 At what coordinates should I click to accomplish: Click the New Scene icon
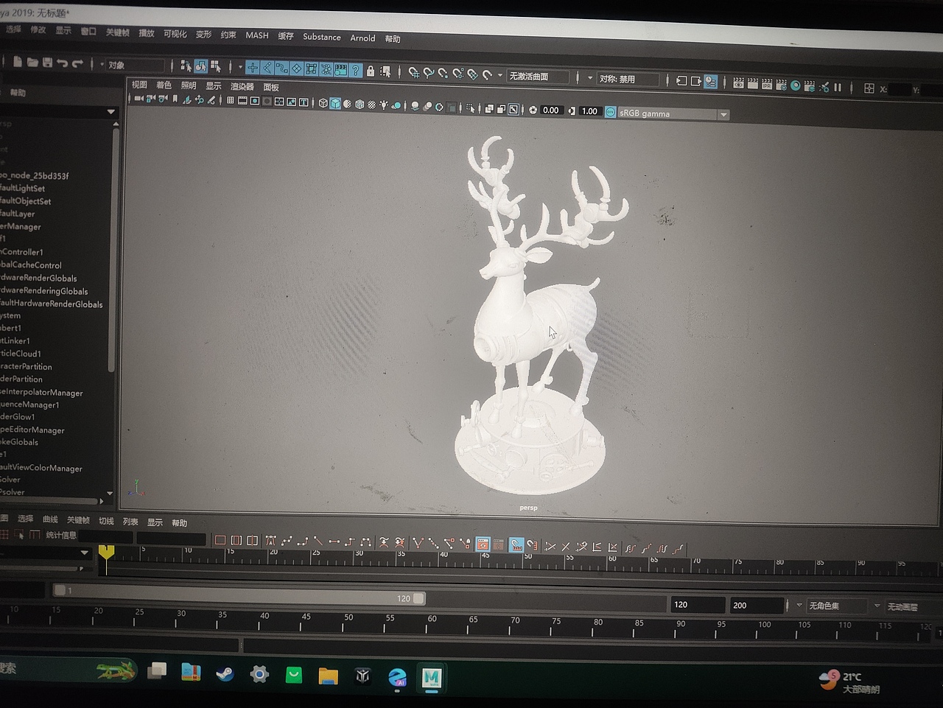point(17,63)
